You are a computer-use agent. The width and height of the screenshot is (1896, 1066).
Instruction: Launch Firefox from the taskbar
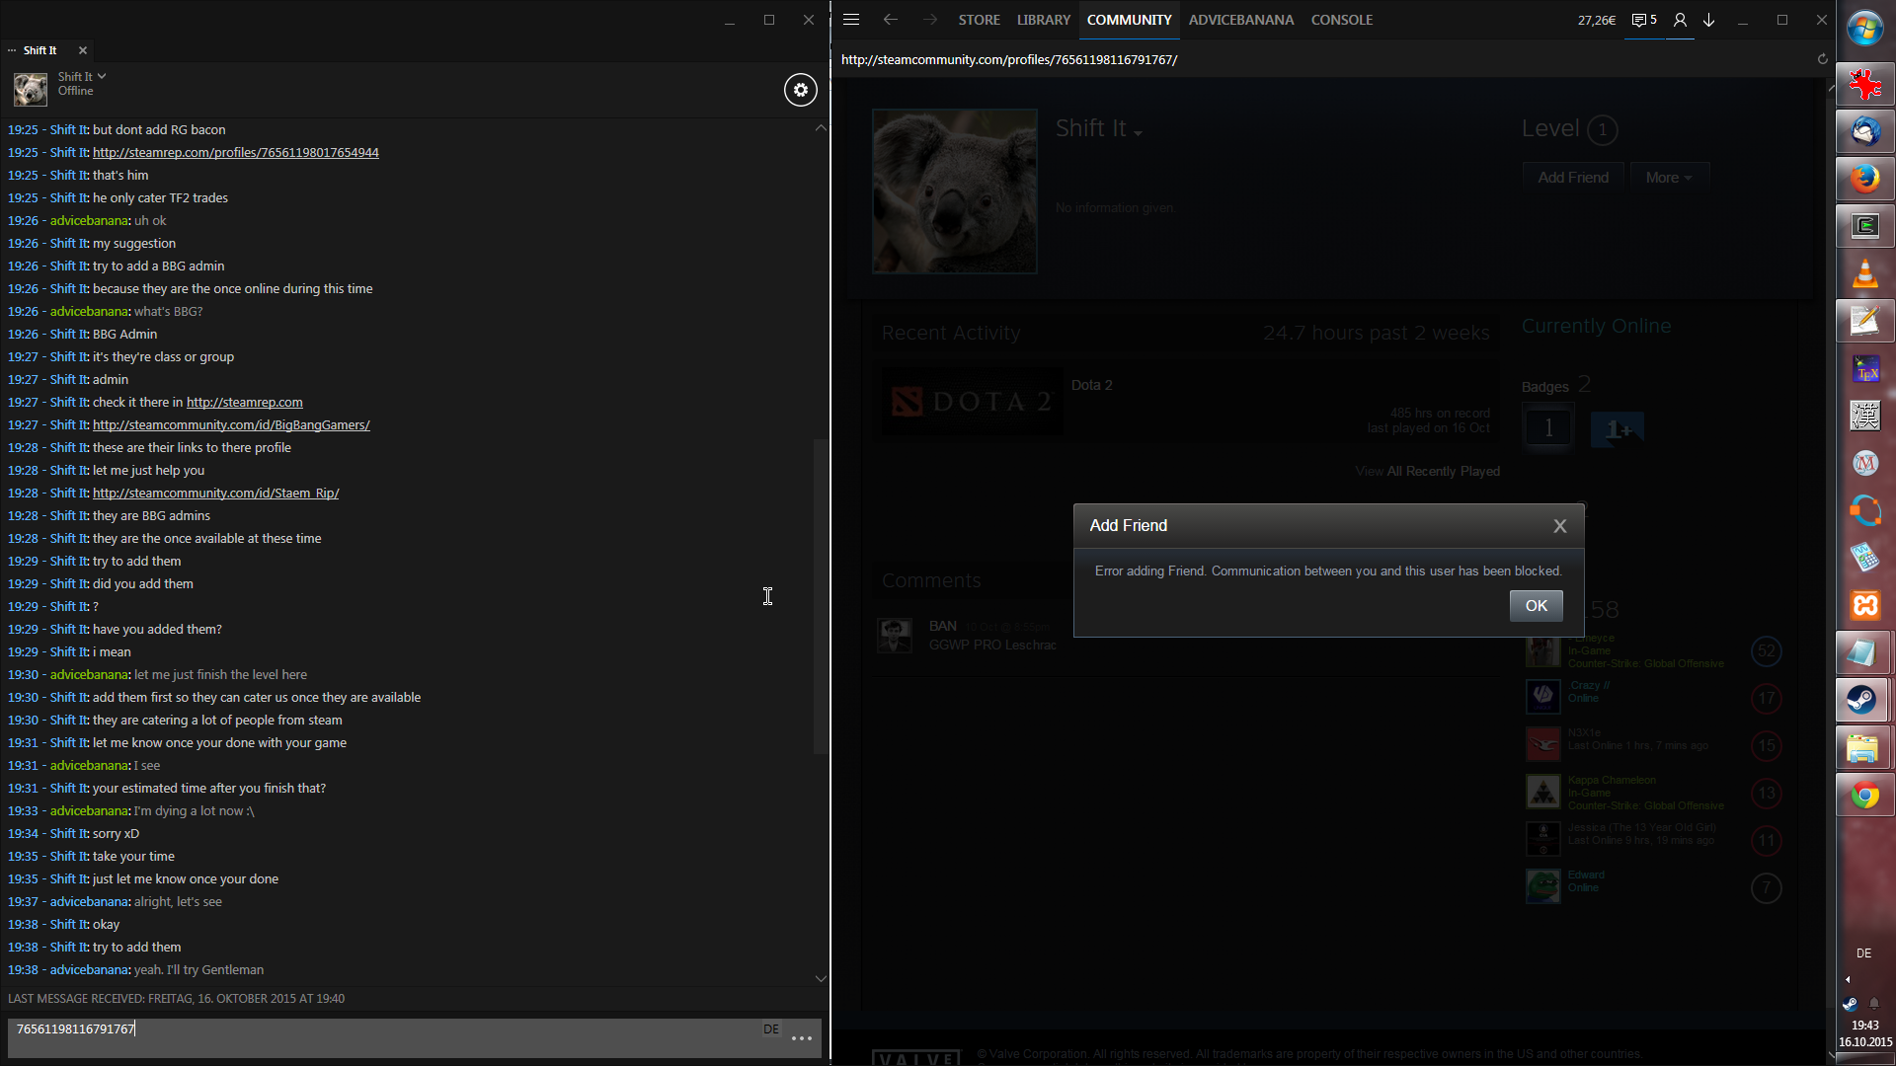point(1864,179)
